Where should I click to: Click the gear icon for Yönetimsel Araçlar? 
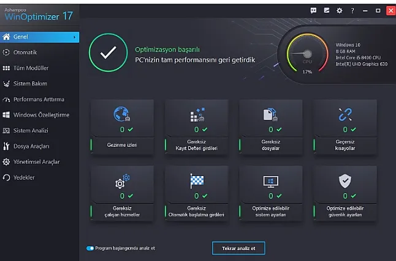tap(6, 162)
